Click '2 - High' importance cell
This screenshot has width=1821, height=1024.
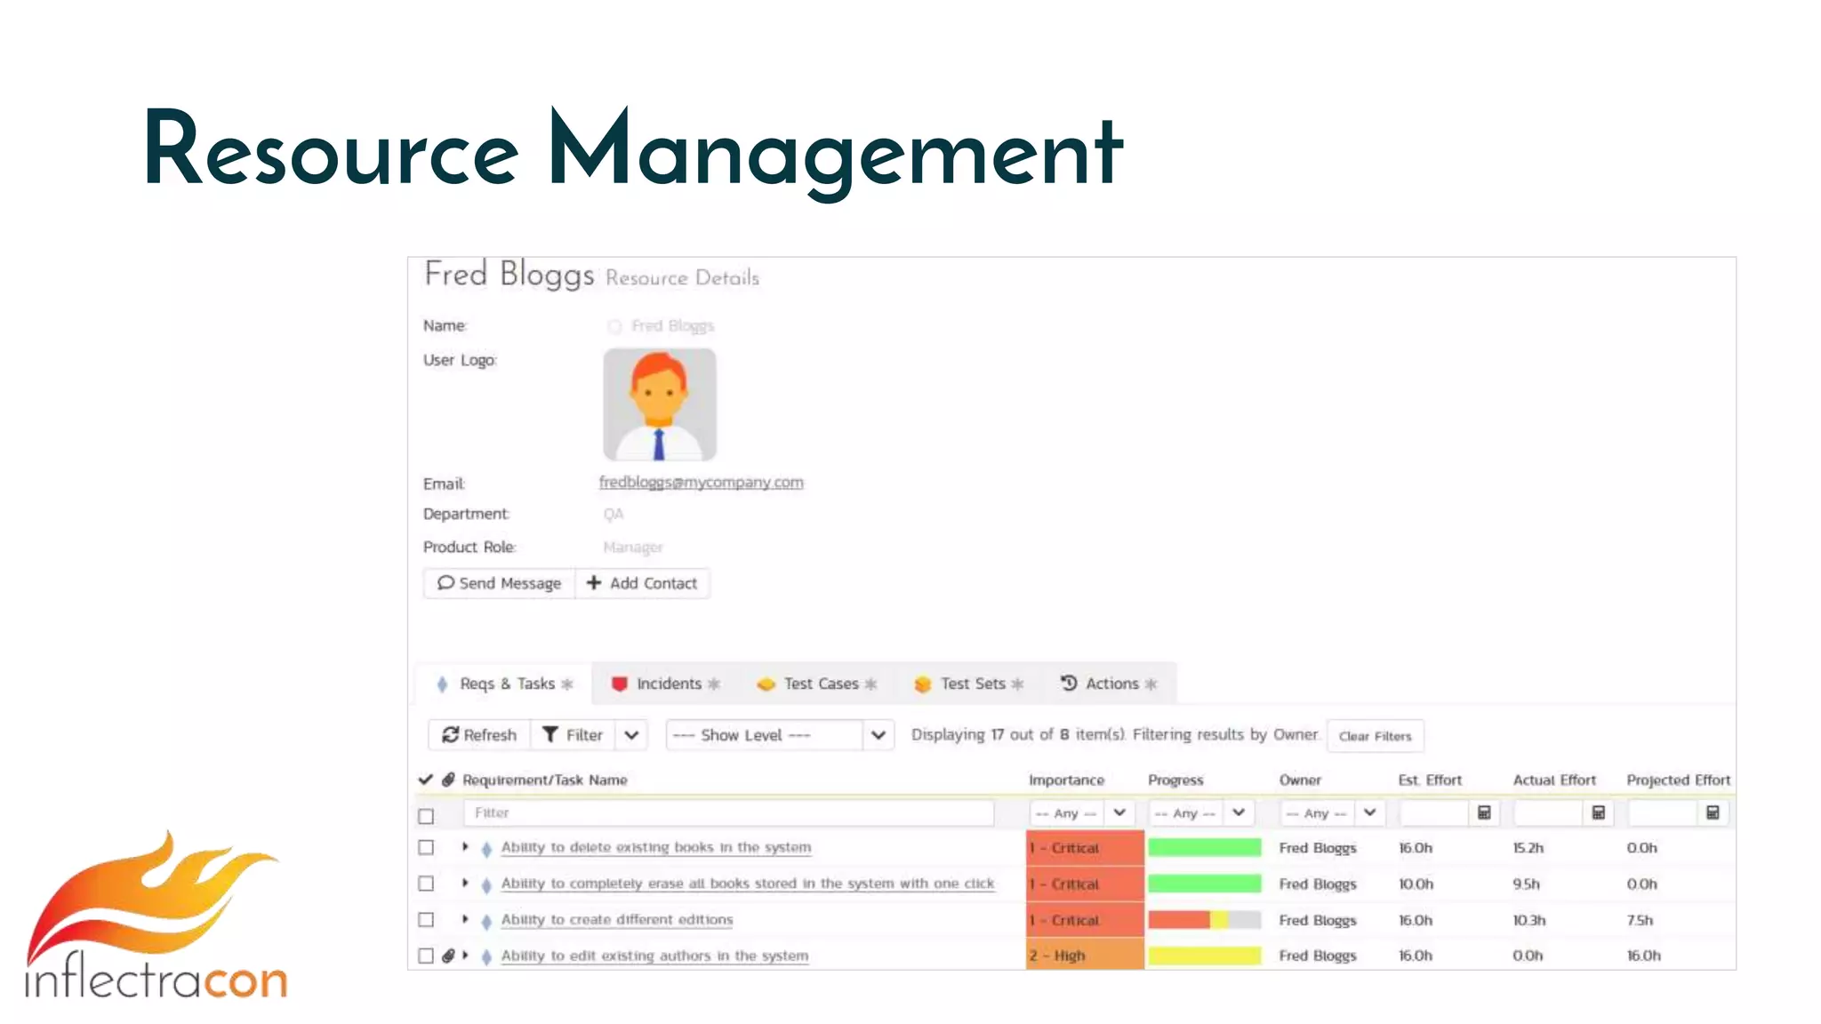pyautogui.click(x=1085, y=956)
